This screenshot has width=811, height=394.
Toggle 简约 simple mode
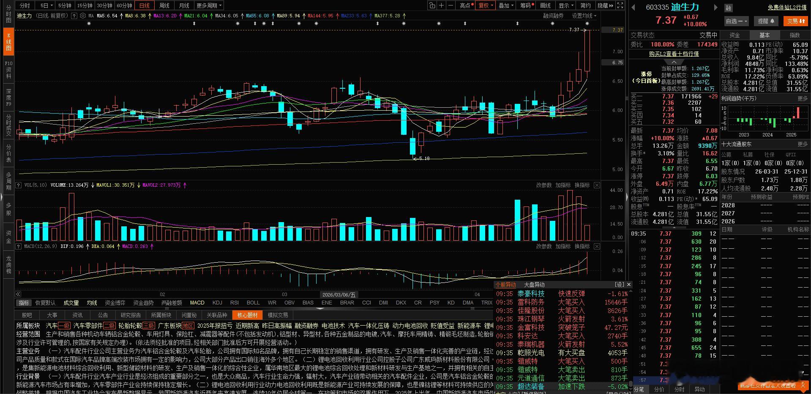click(586, 5)
